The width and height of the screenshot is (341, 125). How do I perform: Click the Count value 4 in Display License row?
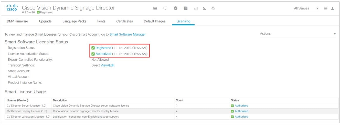click(177, 111)
